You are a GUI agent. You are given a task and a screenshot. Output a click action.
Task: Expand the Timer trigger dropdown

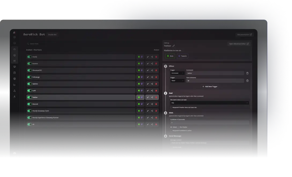[177, 80]
